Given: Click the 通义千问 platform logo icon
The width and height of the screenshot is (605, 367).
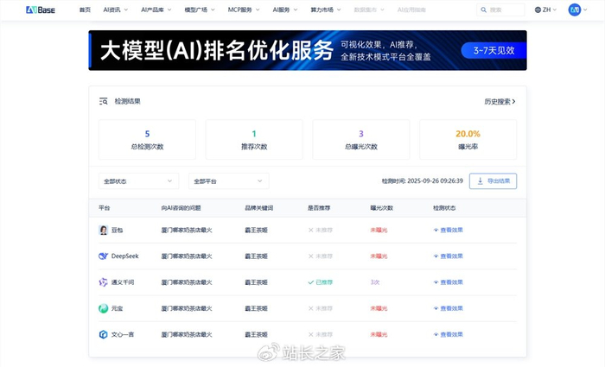Looking at the screenshot, I should 104,282.
